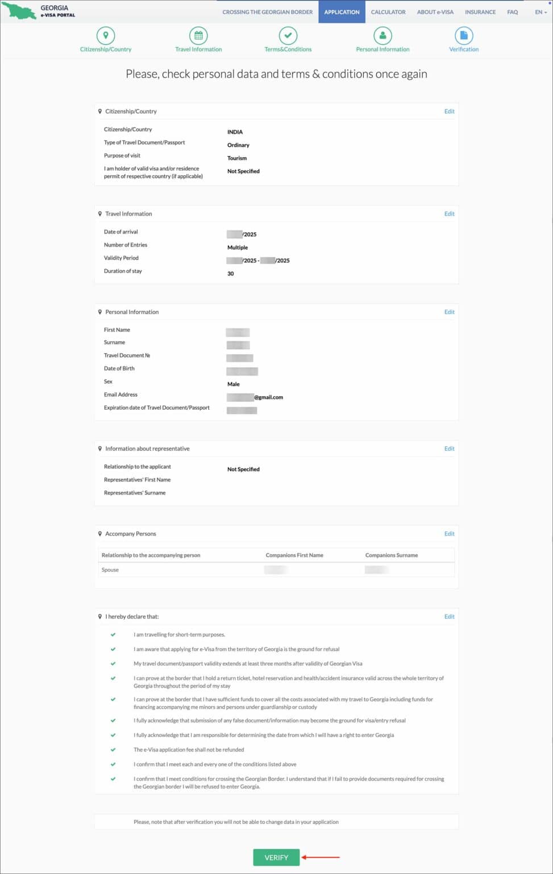Edit the Personal Information section
553x874 pixels.
coord(449,312)
